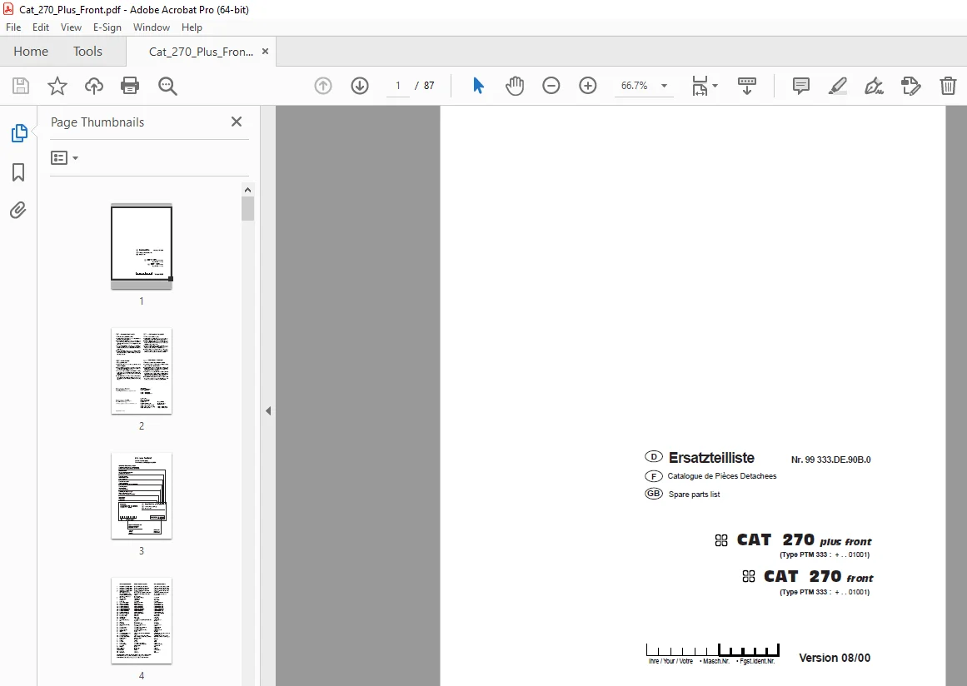
Task: Click the Save file icon
Action: pyautogui.click(x=20, y=86)
